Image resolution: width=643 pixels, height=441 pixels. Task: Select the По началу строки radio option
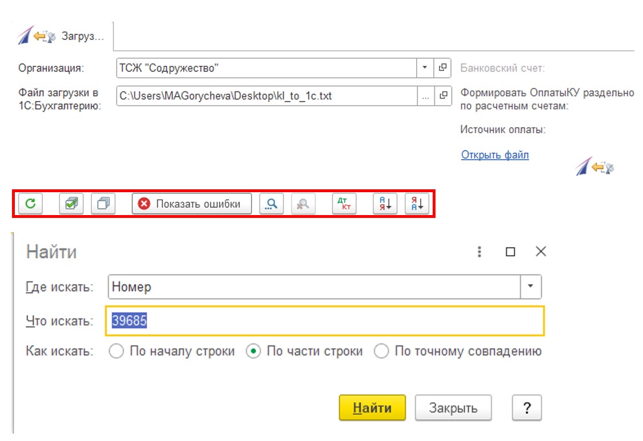click(x=117, y=351)
